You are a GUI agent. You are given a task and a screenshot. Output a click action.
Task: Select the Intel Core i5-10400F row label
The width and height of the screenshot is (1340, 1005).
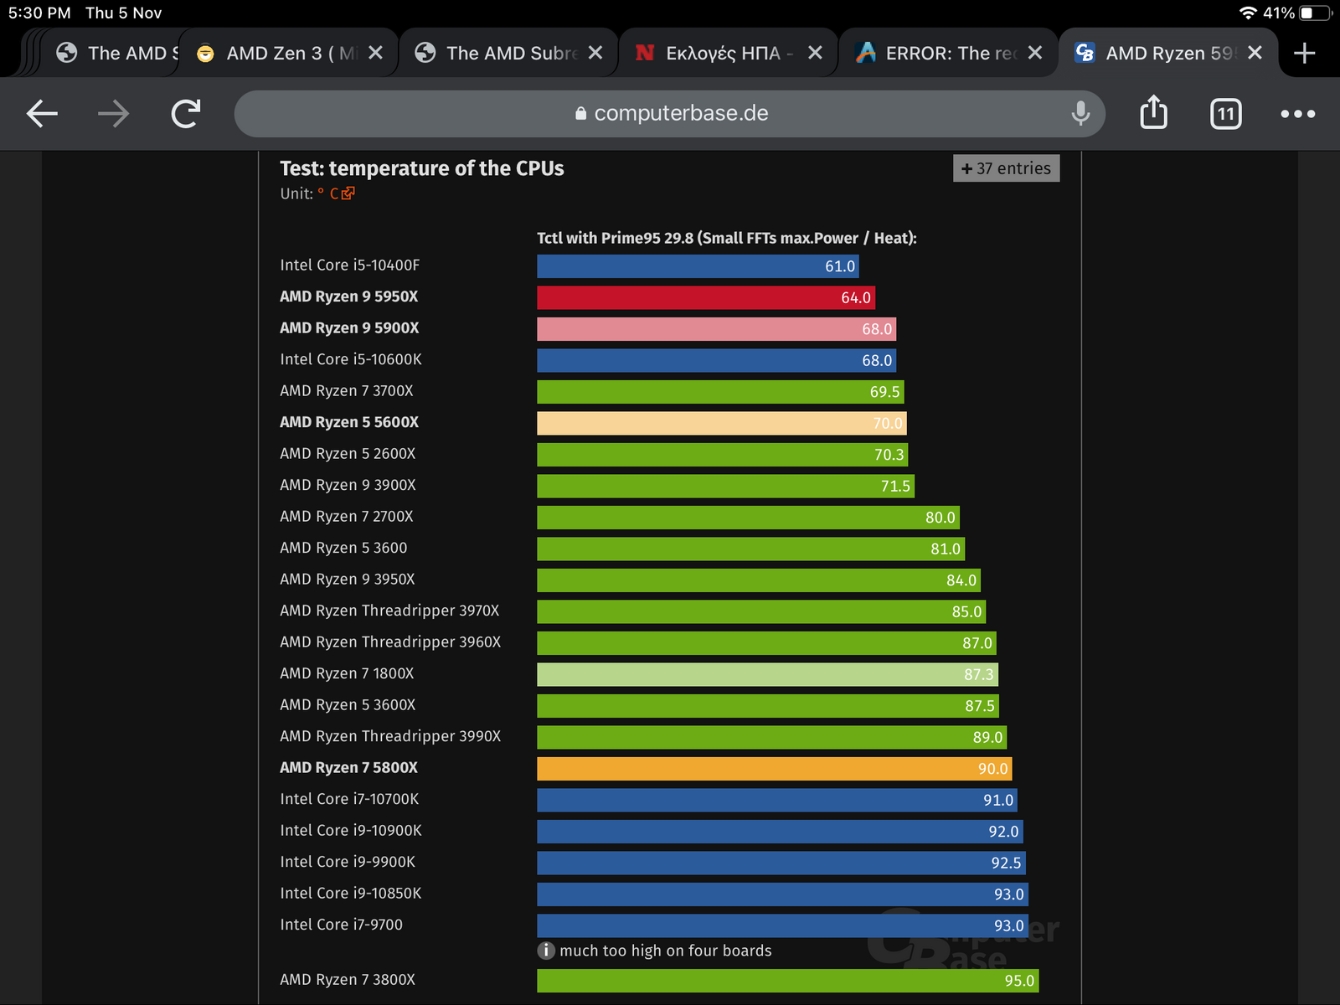(x=350, y=265)
